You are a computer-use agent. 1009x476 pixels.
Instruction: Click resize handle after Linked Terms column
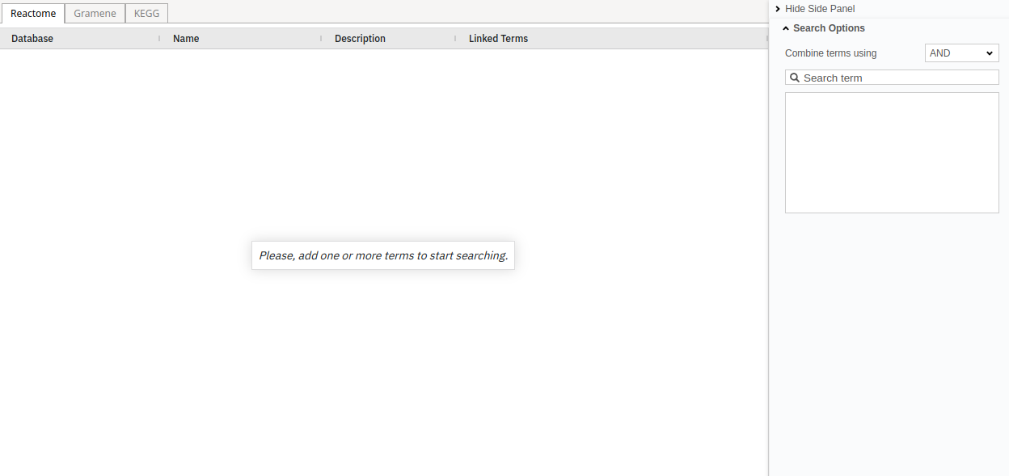pyautogui.click(x=766, y=38)
